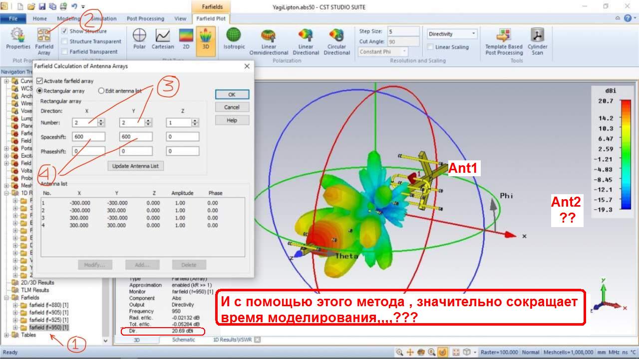Open the Help question mark icon
Screen dimensions: 639x359
(x=628, y=18)
